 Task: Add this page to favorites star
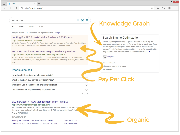[152, 8]
